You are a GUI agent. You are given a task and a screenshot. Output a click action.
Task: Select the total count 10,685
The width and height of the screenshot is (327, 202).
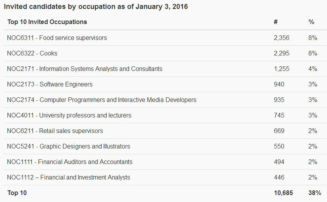click(283, 193)
